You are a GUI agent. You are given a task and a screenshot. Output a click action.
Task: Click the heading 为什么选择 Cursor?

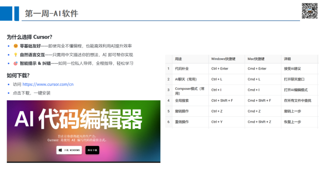tap(30, 37)
